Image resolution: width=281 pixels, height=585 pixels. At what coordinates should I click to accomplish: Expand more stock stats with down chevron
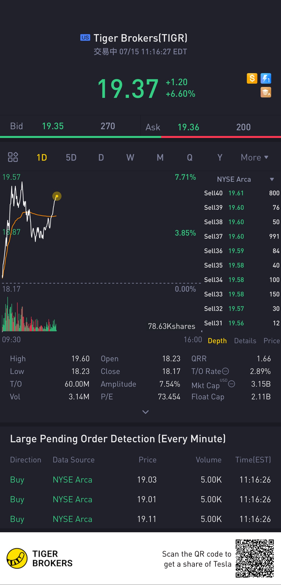point(146,412)
